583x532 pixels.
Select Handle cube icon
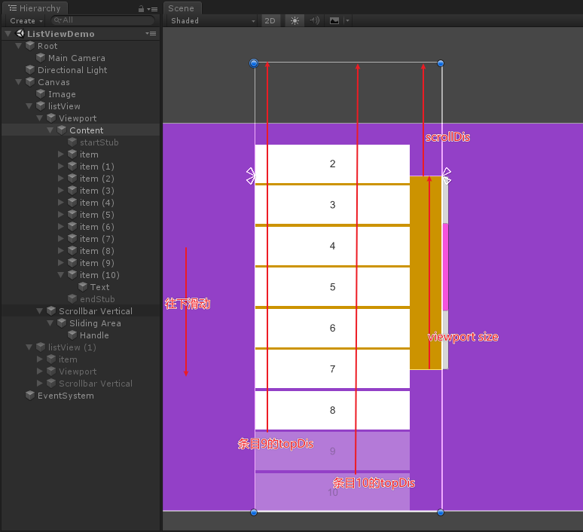[72, 335]
